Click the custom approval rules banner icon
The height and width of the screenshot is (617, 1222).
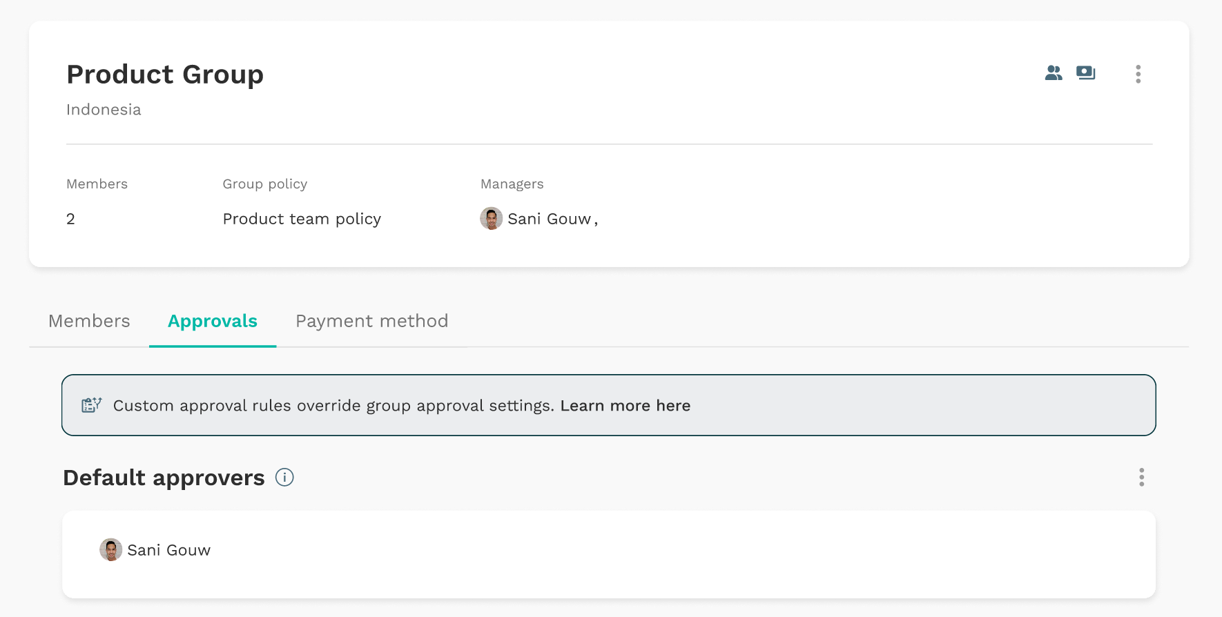point(91,405)
